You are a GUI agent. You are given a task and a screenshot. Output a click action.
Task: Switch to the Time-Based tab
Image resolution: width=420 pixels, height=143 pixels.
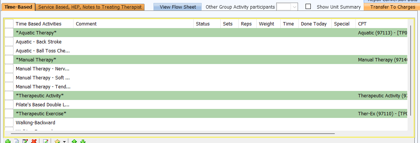coord(18,7)
